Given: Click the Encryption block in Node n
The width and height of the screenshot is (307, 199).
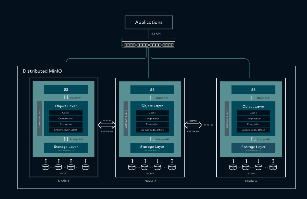Looking at the screenshot, I should pos(253,124).
